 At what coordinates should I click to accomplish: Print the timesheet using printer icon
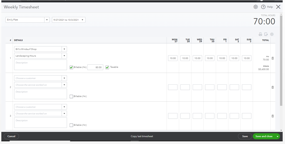click(x=260, y=34)
